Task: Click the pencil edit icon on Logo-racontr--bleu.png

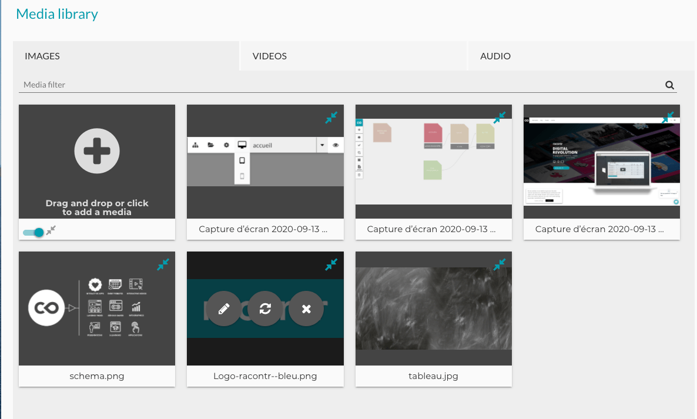Action: coord(223,309)
